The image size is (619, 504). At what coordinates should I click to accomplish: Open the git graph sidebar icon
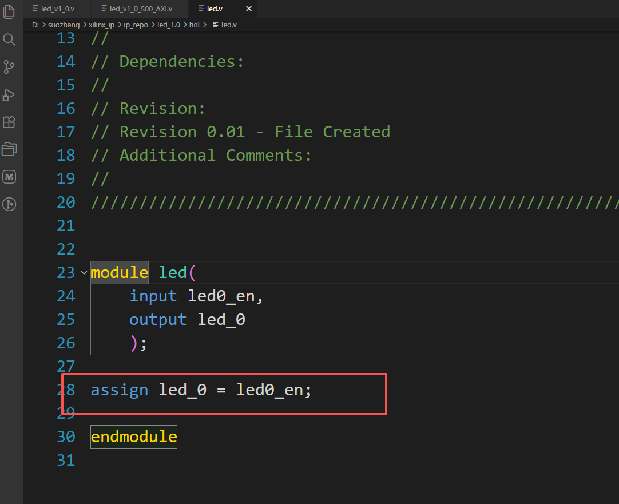9,204
